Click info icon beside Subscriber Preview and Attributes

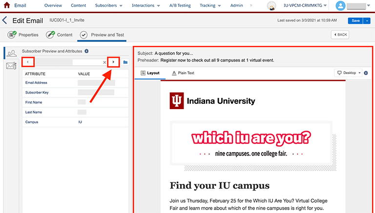point(86,51)
